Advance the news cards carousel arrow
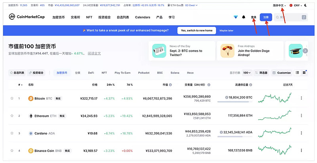 pyautogui.click(x=305, y=51)
